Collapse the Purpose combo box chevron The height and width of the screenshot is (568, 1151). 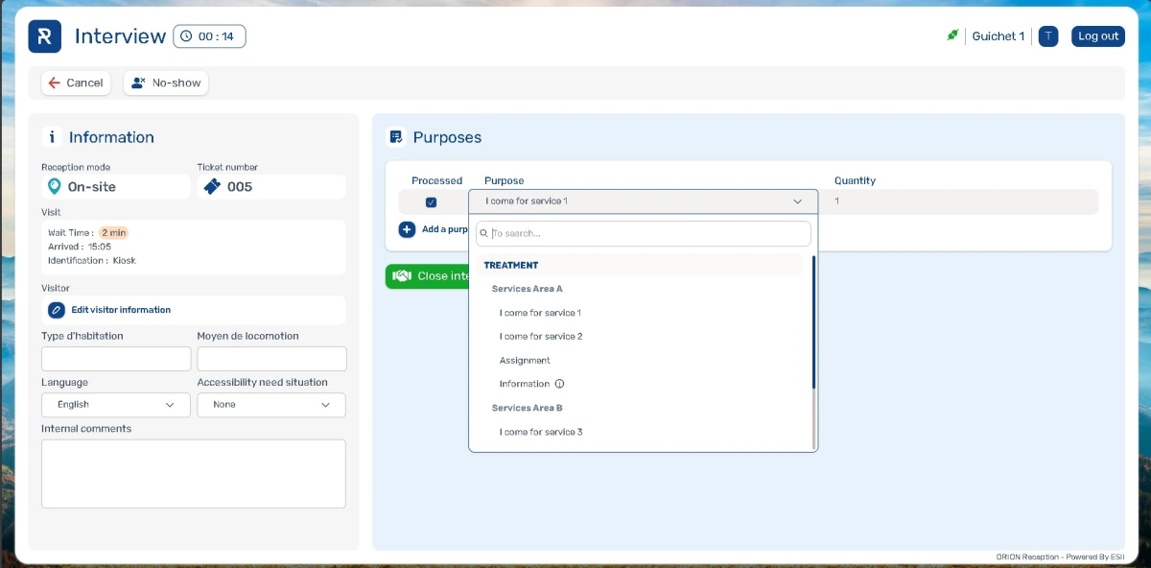point(797,201)
